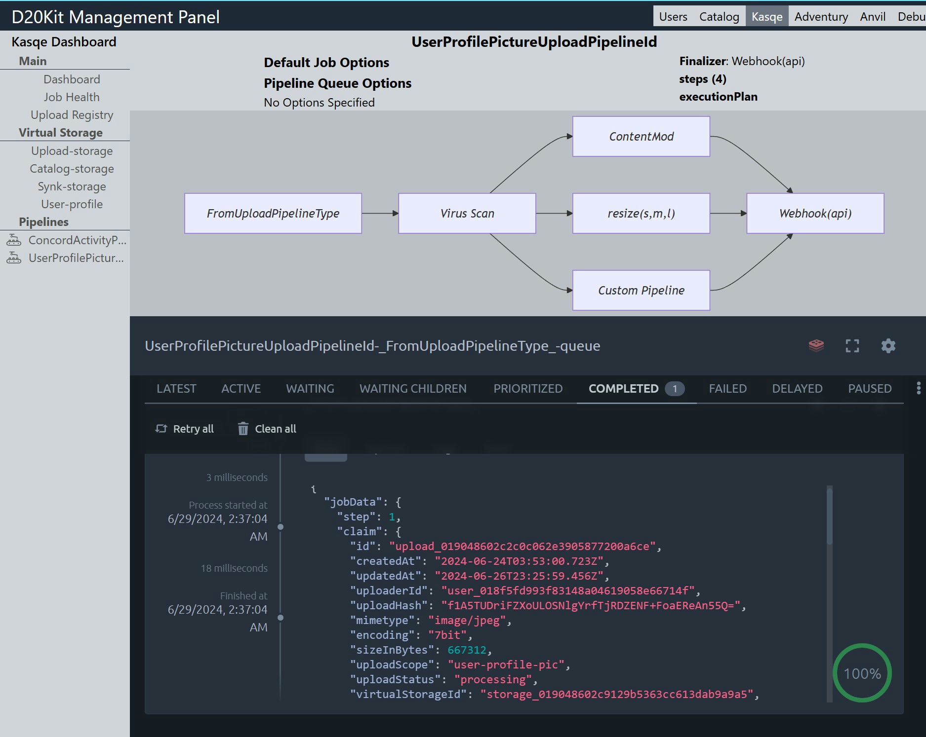Open the Catalog top navigation item
The height and width of the screenshot is (737, 926).
[719, 17]
